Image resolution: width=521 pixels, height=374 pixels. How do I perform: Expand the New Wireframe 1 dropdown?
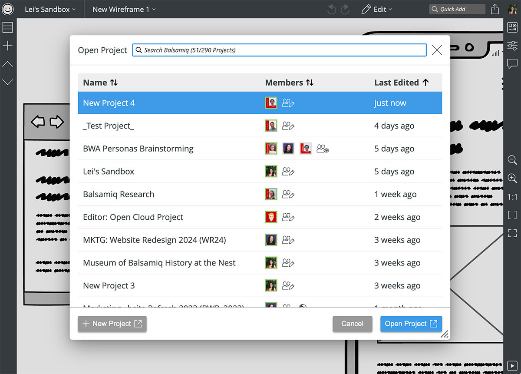click(124, 9)
